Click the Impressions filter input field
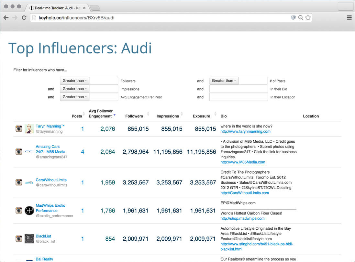Image resolution: width=355 pixels, height=262 pixels. coord(104,89)
